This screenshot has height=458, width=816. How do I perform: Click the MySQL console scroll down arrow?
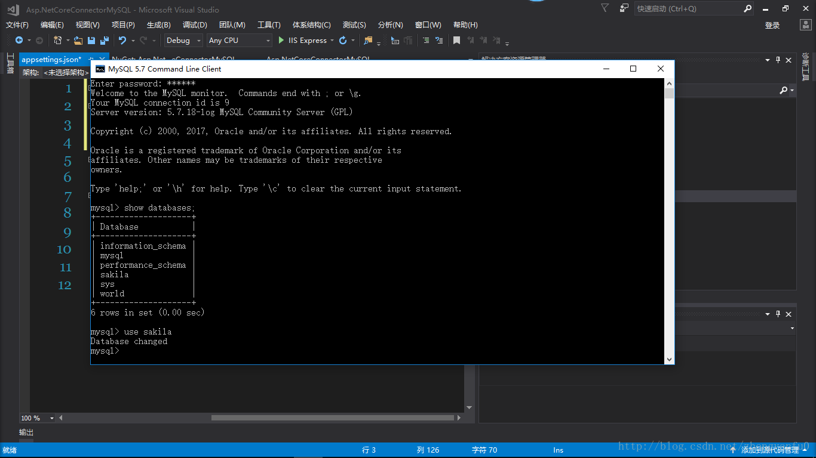669,359
